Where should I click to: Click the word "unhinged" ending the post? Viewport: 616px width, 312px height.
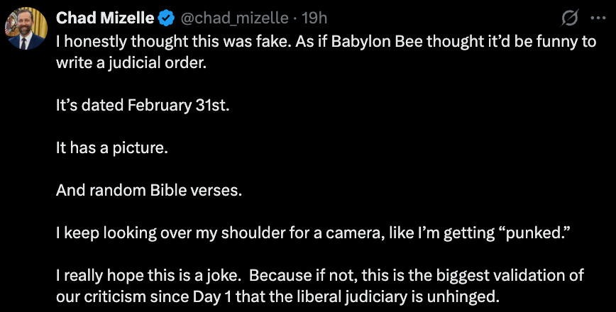pos(467,296)
